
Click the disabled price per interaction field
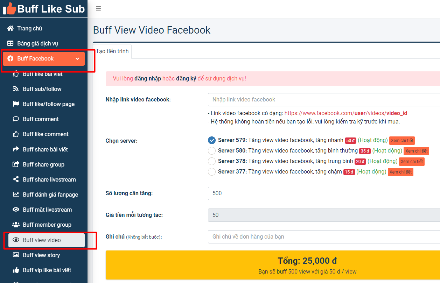pos(324,215)
